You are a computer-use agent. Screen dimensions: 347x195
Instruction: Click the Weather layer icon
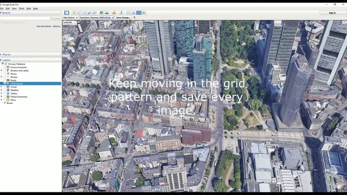[8, 90]
